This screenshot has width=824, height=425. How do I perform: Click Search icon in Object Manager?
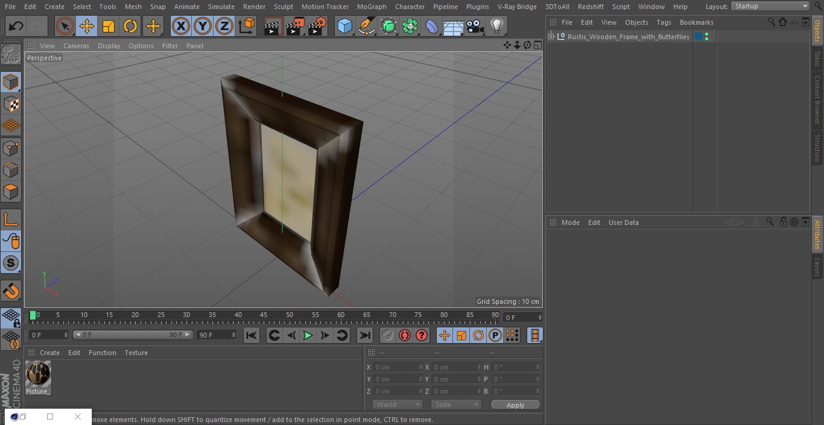point(771,22)
